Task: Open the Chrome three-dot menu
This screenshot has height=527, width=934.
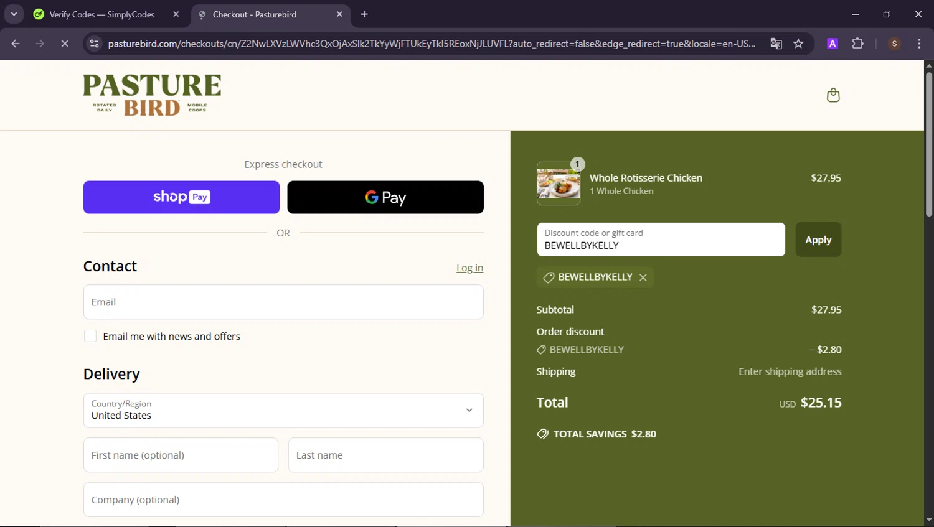Action: click(919, 44)
